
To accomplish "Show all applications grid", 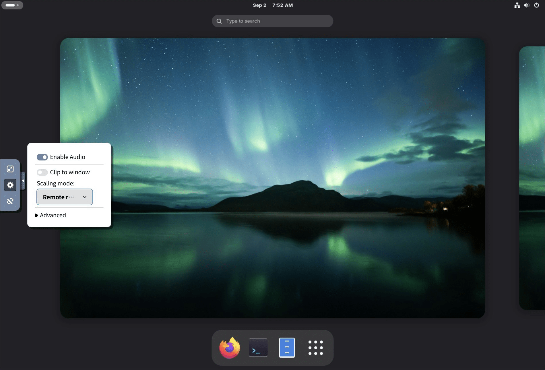I will coord(316,348).
